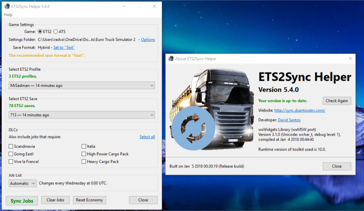Minimize the ETS2Sync Helper window
This screenshot has height=211, width=364.
[124, 6]
